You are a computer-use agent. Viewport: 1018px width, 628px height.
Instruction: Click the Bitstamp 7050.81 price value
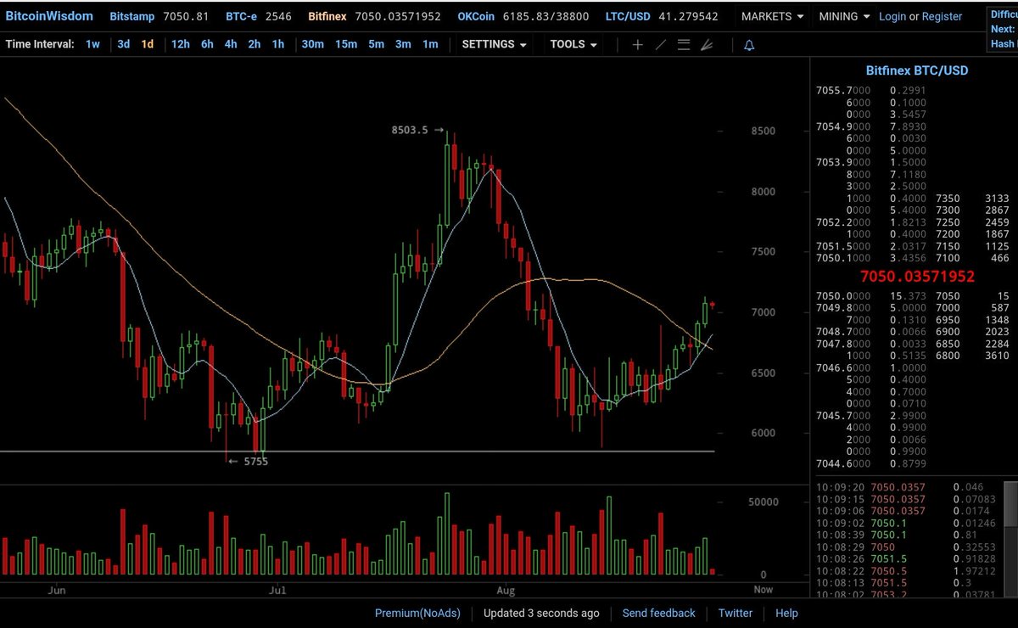pyautogui.click(x=186, y=16)
